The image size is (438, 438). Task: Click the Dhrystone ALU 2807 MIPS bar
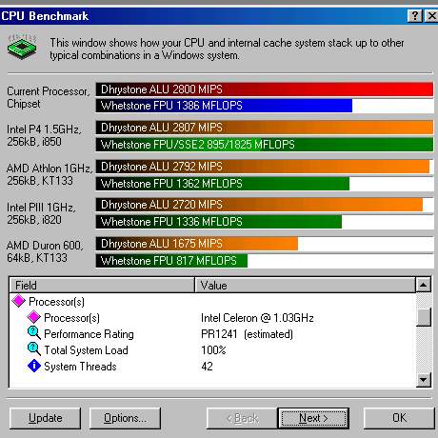(265, 128)
